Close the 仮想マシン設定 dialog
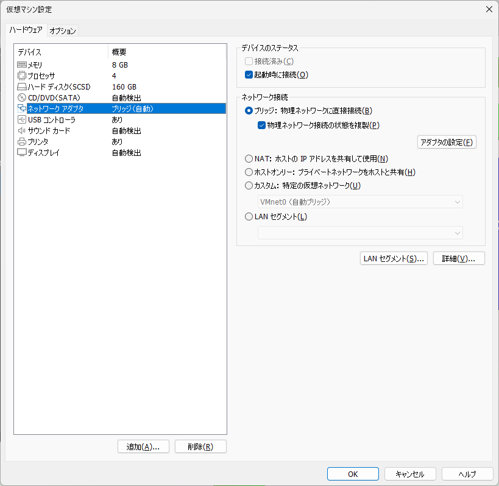 click(489, 9)
